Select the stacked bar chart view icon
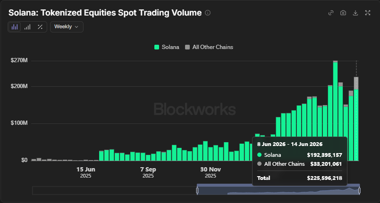The width and height of the screenshot is (380, 203). pos(15,27)
